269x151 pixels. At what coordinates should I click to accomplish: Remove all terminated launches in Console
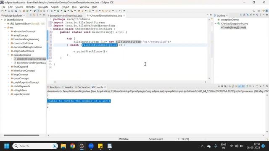225,86
